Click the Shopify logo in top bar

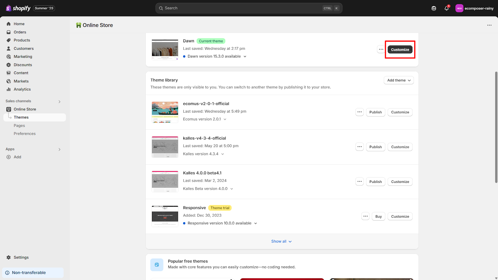coord(18,8)
